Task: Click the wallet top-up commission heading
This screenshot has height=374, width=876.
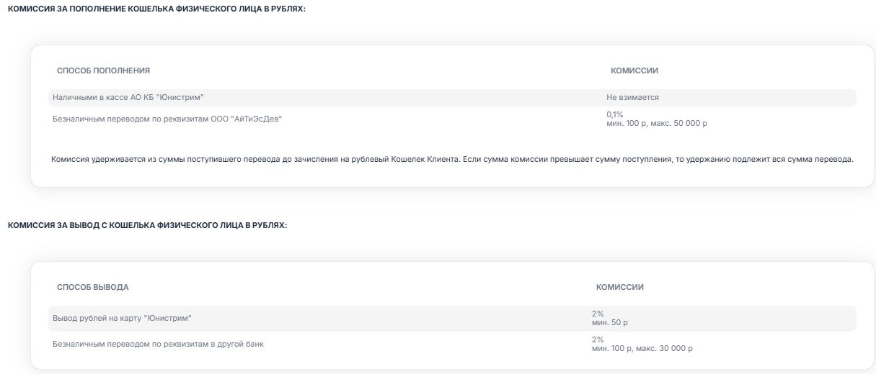Action: 156,8
